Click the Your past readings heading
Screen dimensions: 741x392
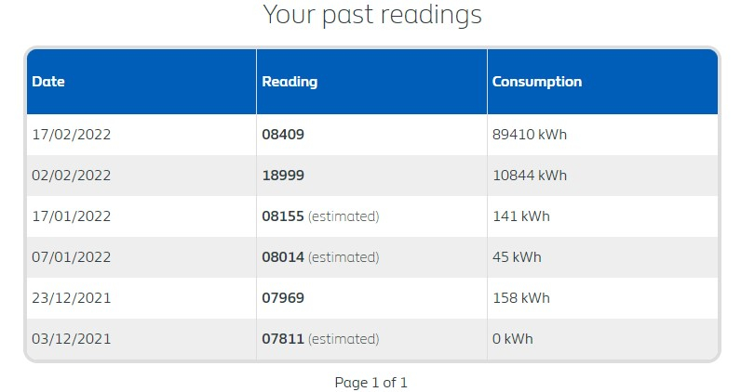tap(372, 15)
